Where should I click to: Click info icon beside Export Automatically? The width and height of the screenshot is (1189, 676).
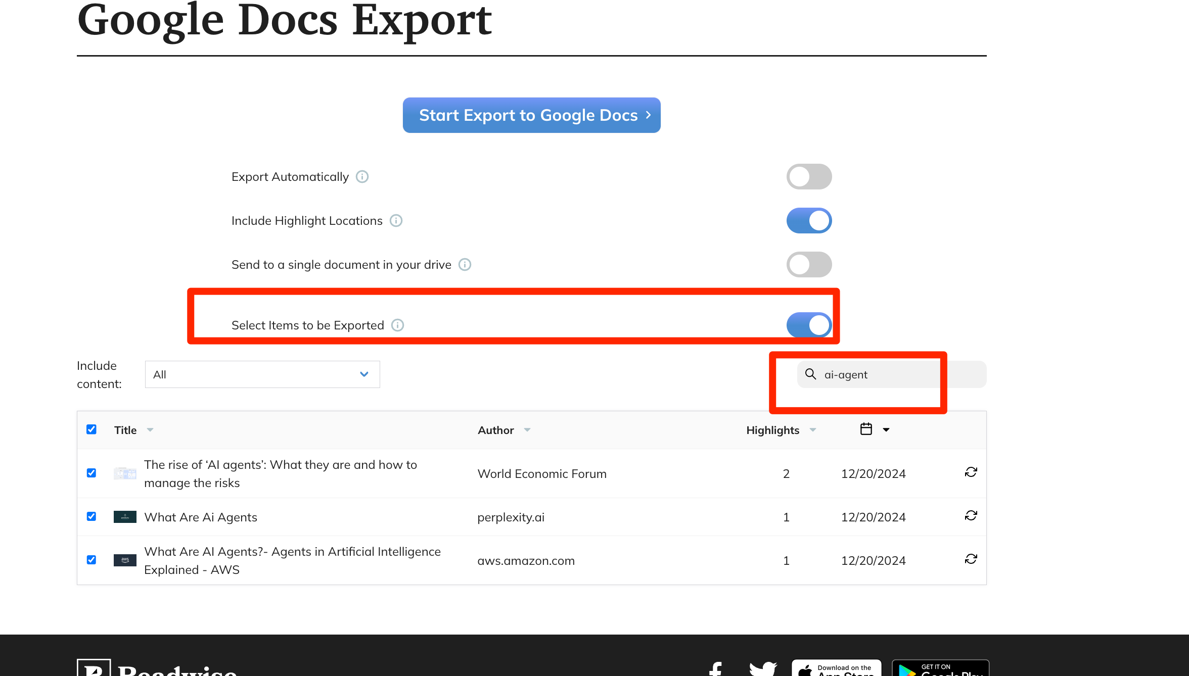pos(362,177)
